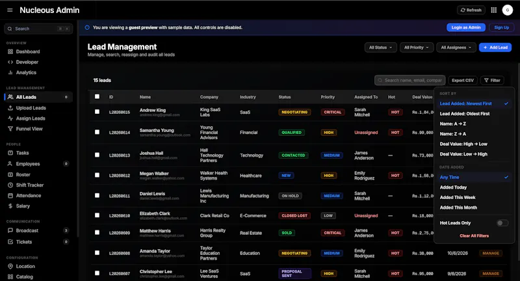Sort by Name: A → Z

click(x=474, y=124)
